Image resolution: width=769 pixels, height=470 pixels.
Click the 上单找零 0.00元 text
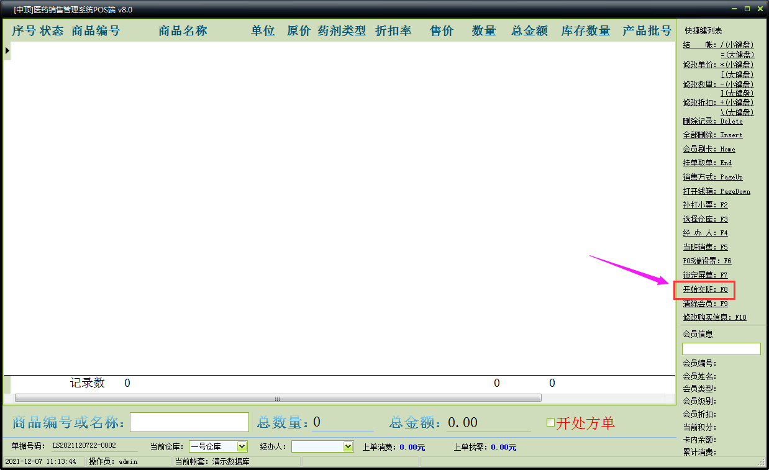[x=485, y=447]
